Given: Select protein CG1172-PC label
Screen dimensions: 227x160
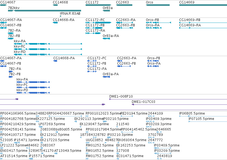Looking at the screenshot, I should tap(97, 58).
